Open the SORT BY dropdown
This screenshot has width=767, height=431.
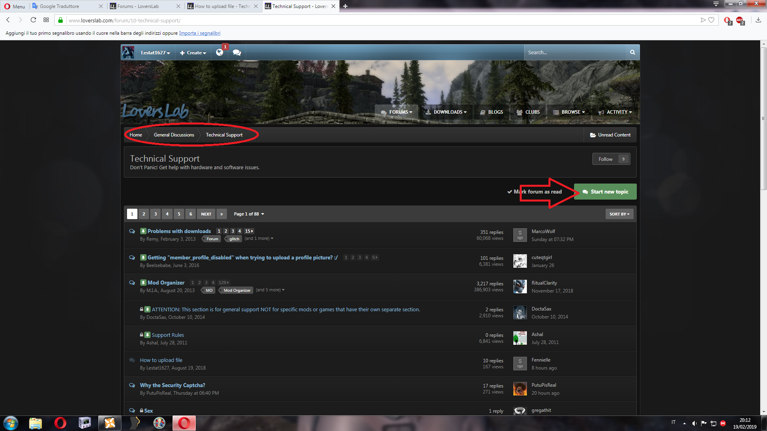[x=619, y=214]
